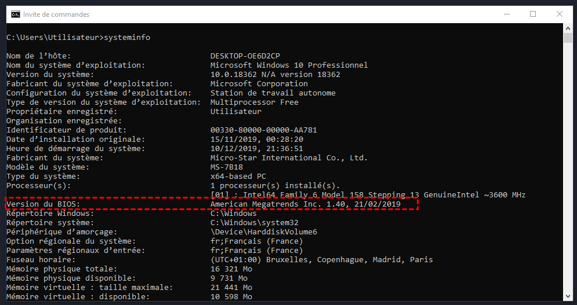Click the vertical scrollbar thumb
577x305 pixels.
click(568, 38)
